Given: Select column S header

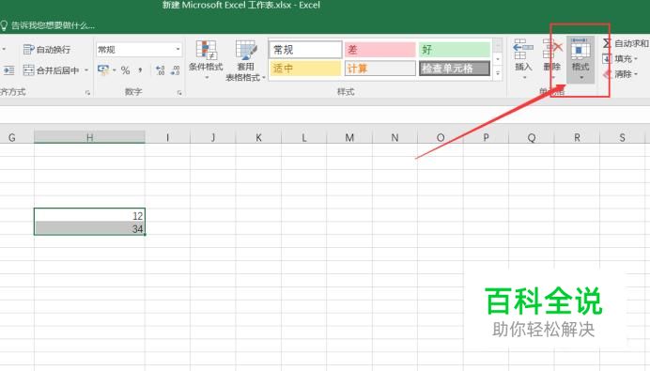Looking at the screenshot, I should [622, 137].
